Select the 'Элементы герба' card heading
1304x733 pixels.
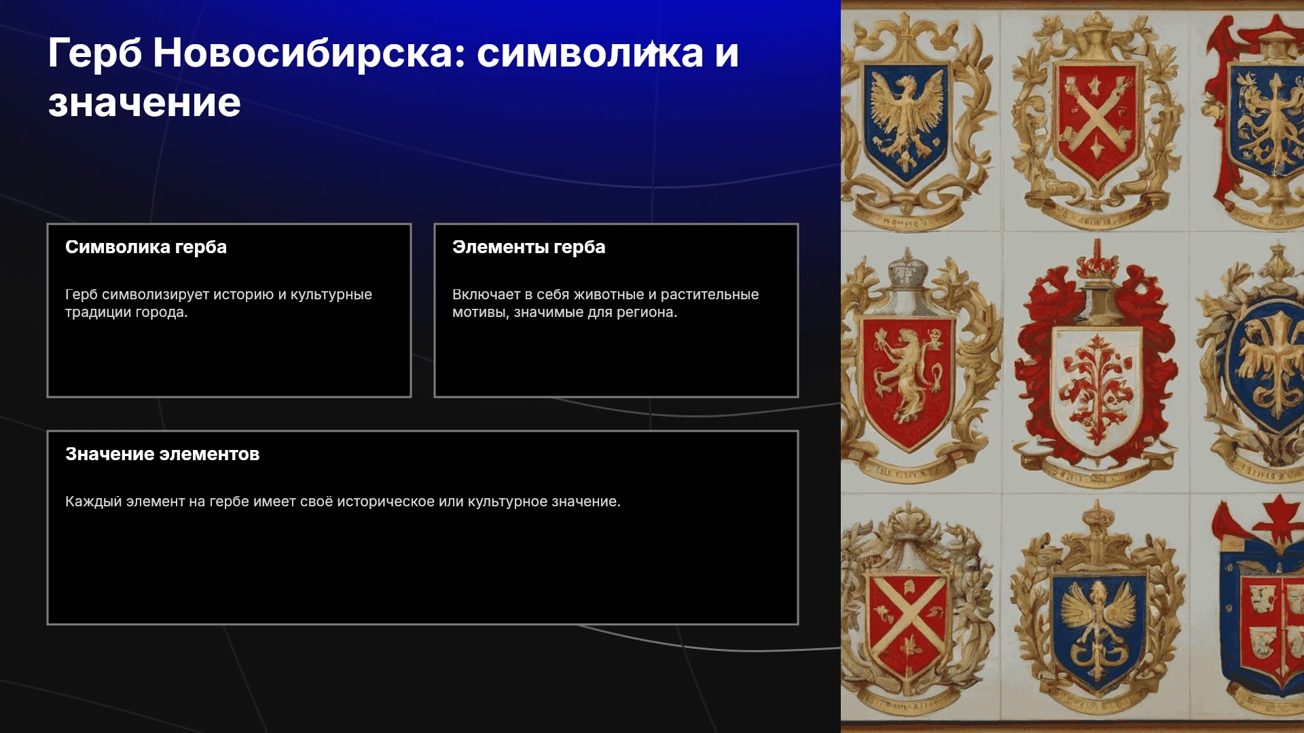[x=528, y=247]
